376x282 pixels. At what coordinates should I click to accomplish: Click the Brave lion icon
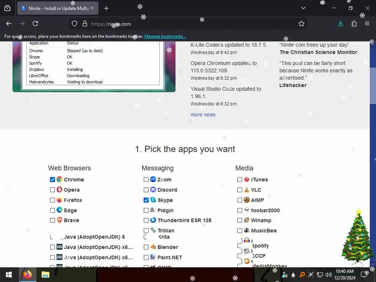(x=59, y=220)
